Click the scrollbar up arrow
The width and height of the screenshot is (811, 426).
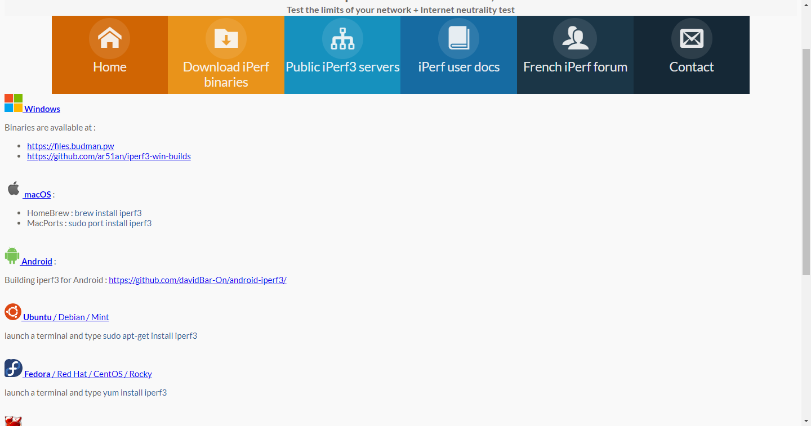[806, 5]
